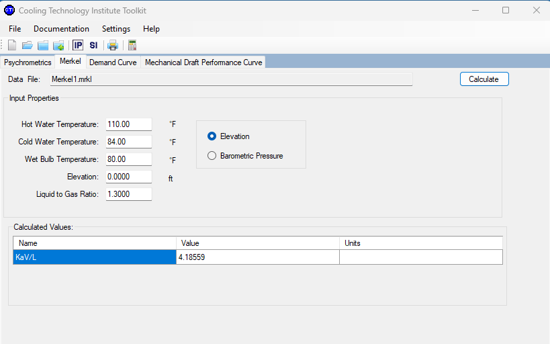Viewport: 550px width, 344px height.
Task: Click the Liquid to Gas Ratio field
Action: click(128, 194)
